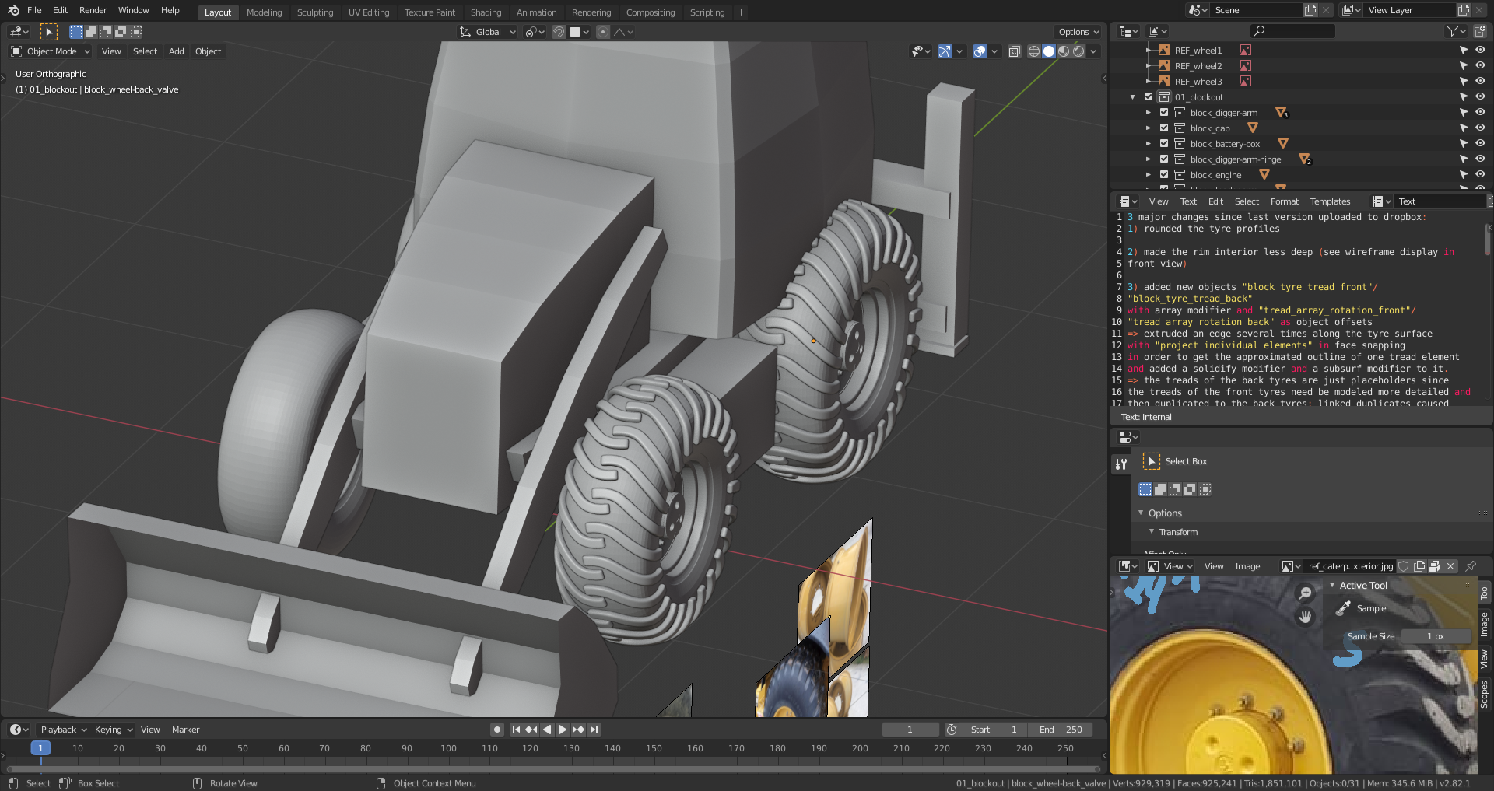Click frame 100 on the timeline ruler

(x=448, y=748)
